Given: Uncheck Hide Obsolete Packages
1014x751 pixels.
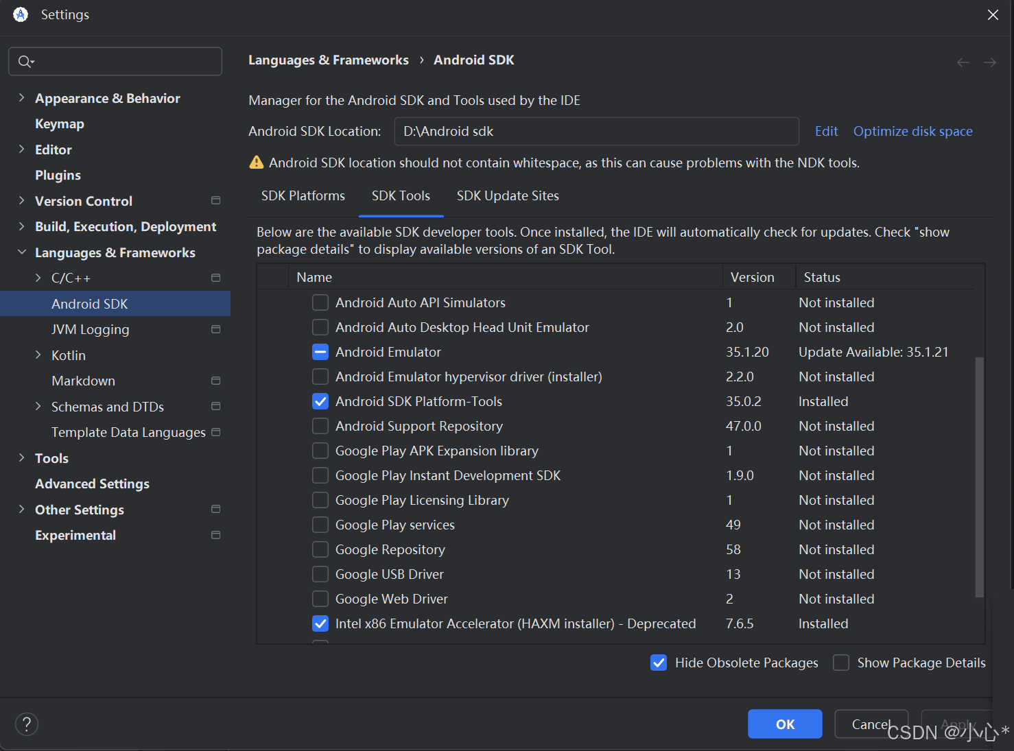Looking at the screenshot, I should pyautogui.click(x=659, y=663).
